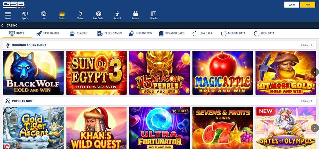Open the Promos gift icon

click(x=136, y=14)
